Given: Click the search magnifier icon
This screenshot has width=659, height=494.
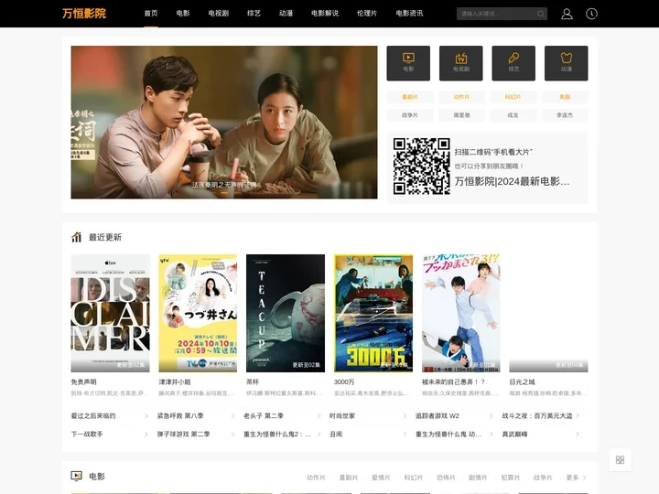Looking at the screenshot, I should pyautogui.click(x=541, y=14).
